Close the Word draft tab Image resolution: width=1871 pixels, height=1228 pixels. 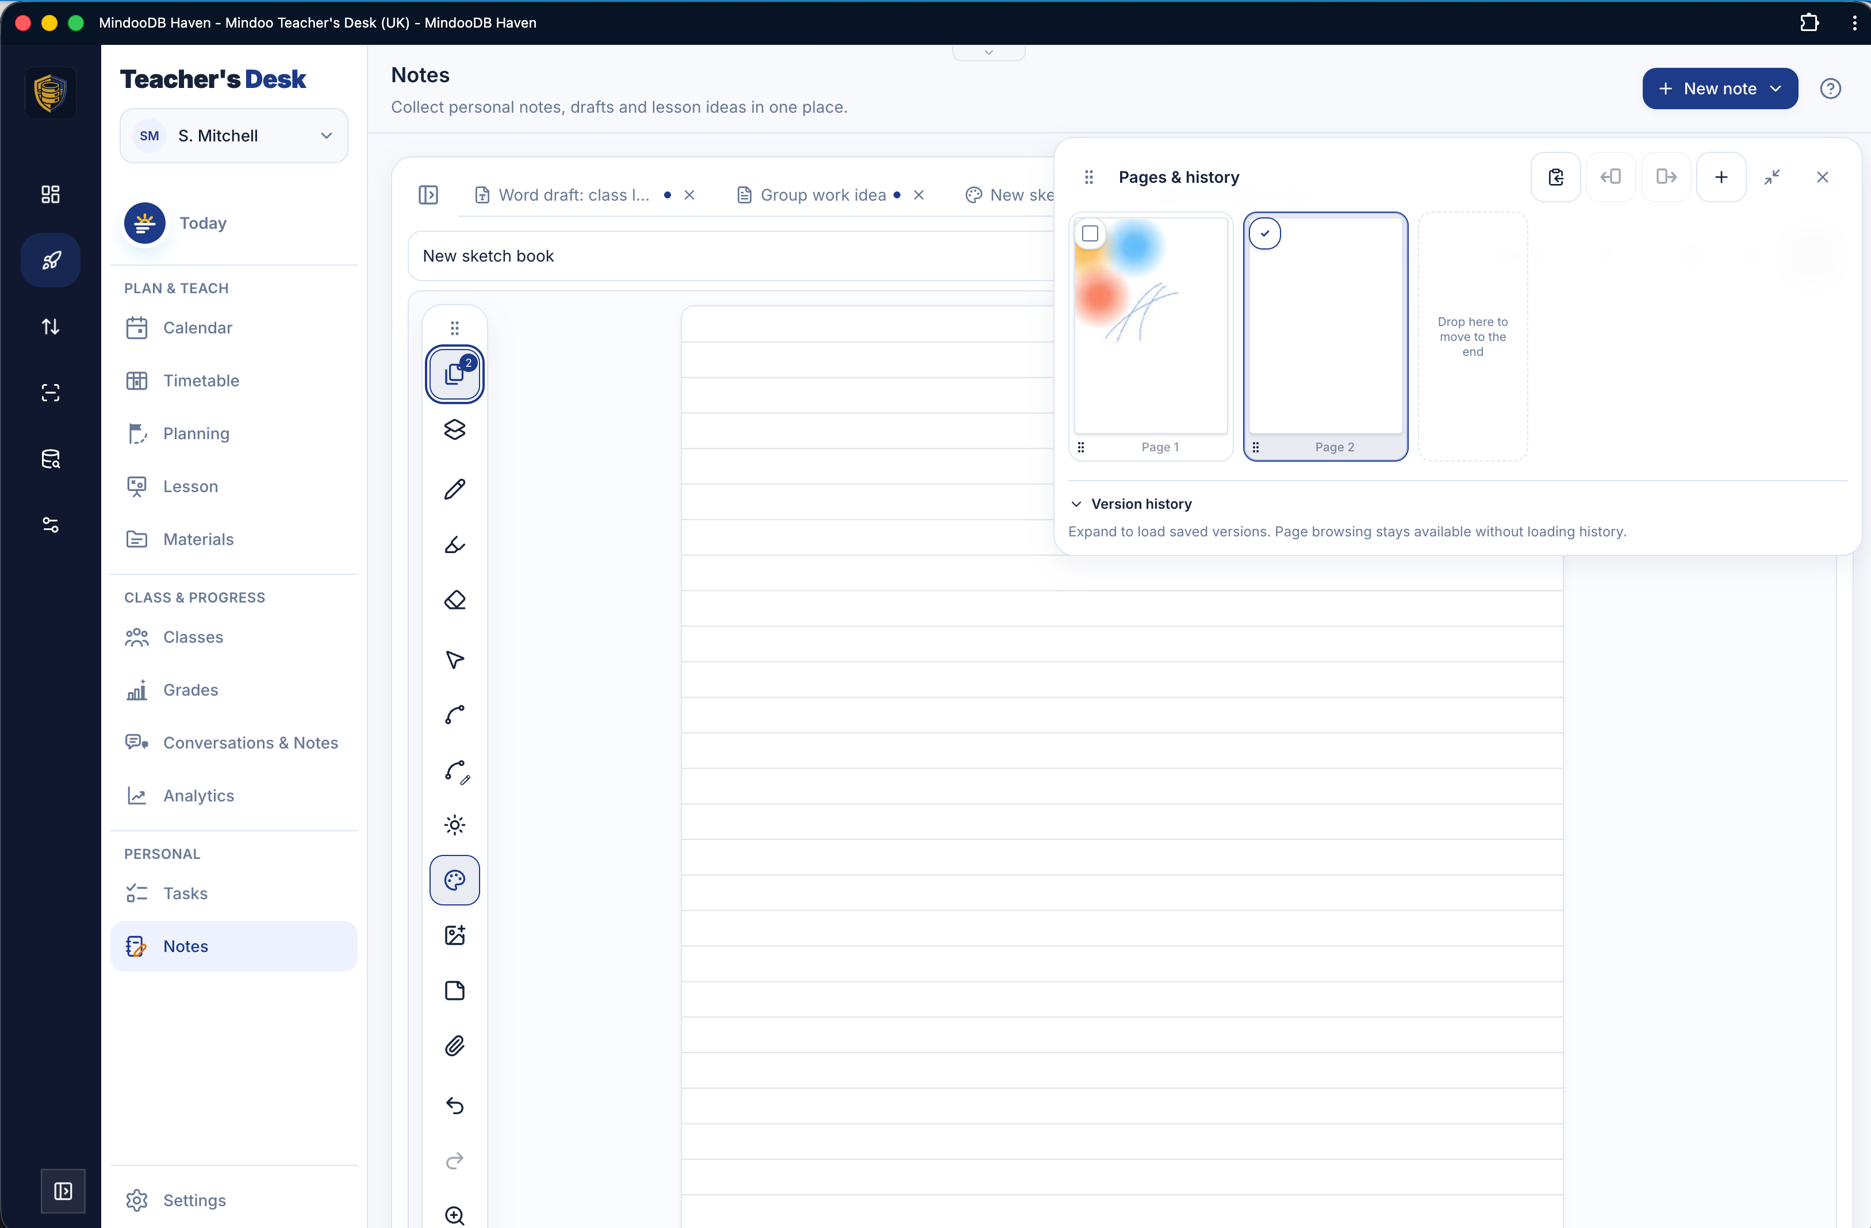coord(689,195)
